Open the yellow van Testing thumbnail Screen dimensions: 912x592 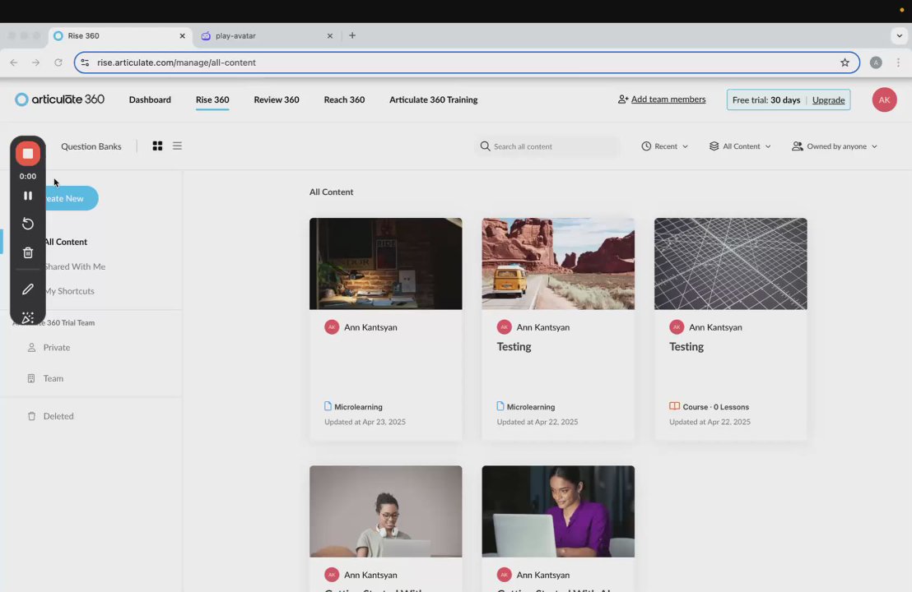(x=558, y=264)
